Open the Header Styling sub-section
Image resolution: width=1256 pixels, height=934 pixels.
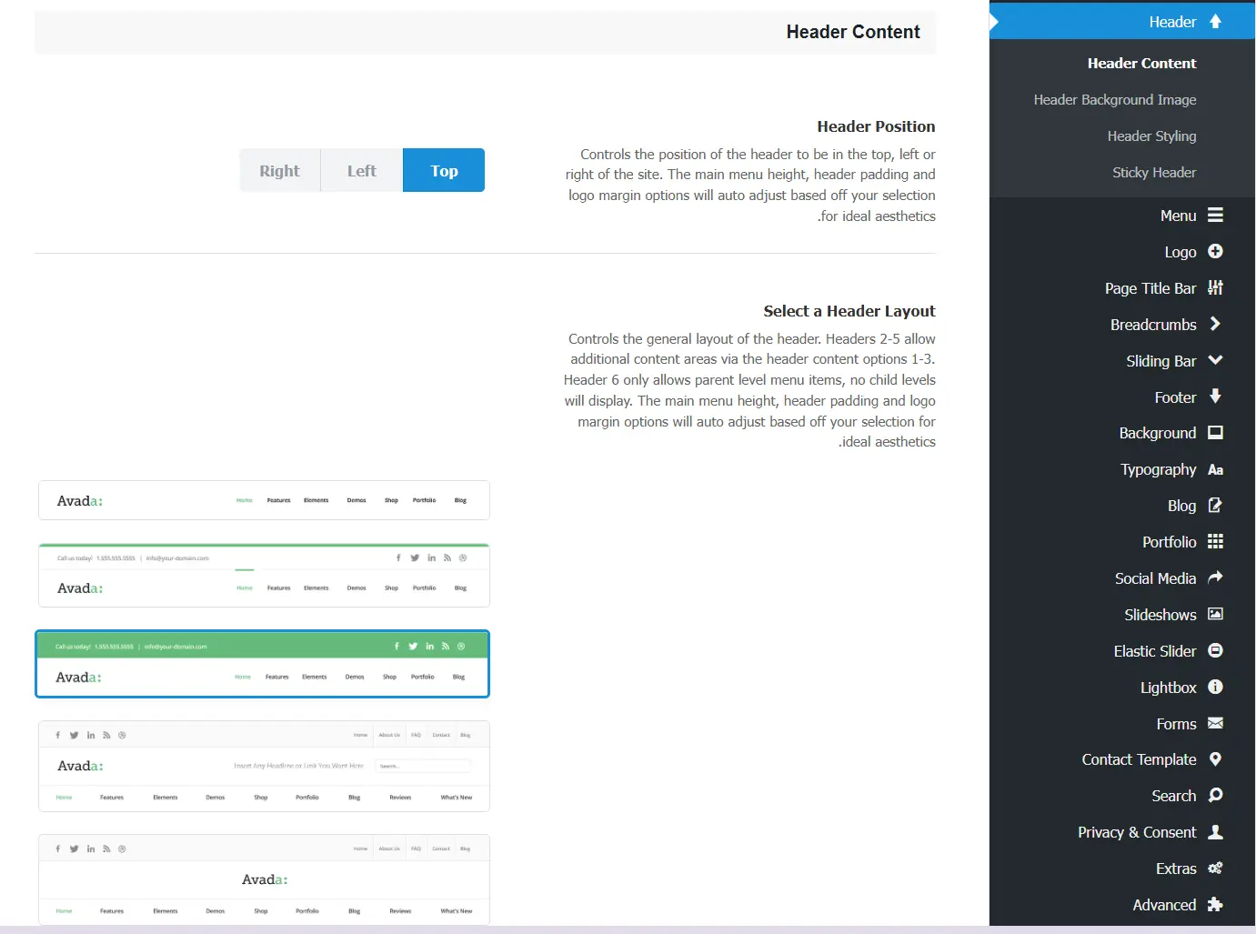[x=1151, y=136]
